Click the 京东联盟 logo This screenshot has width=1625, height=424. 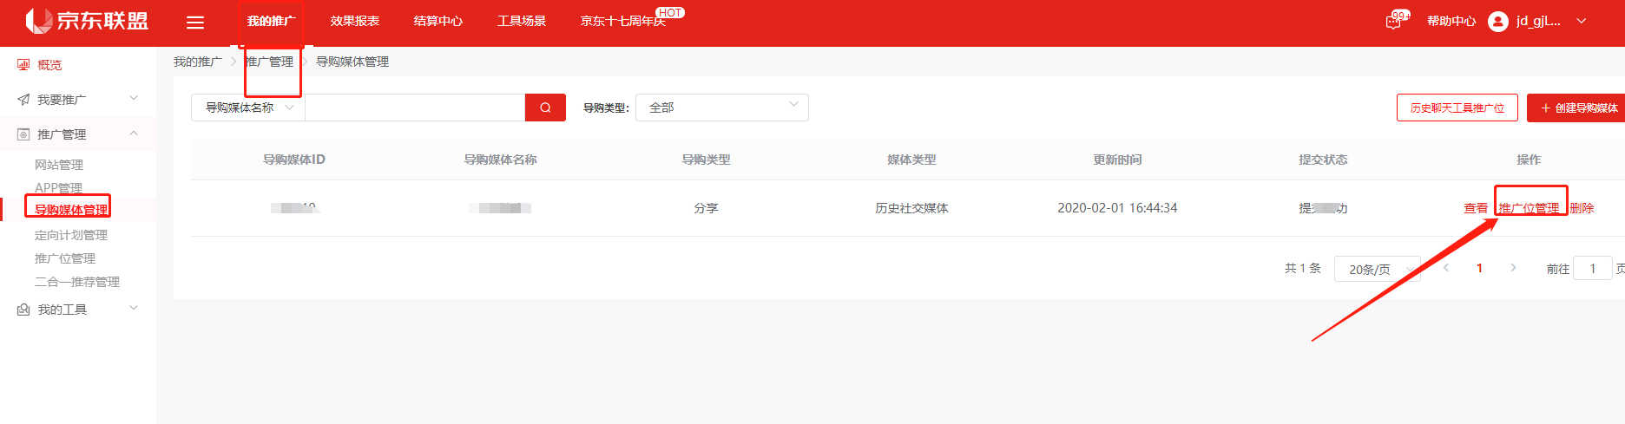click(87, 21)
